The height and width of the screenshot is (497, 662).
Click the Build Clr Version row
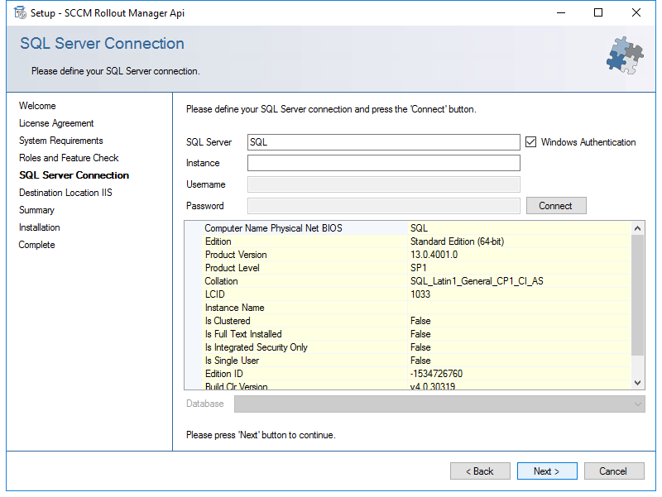[408, 385]
